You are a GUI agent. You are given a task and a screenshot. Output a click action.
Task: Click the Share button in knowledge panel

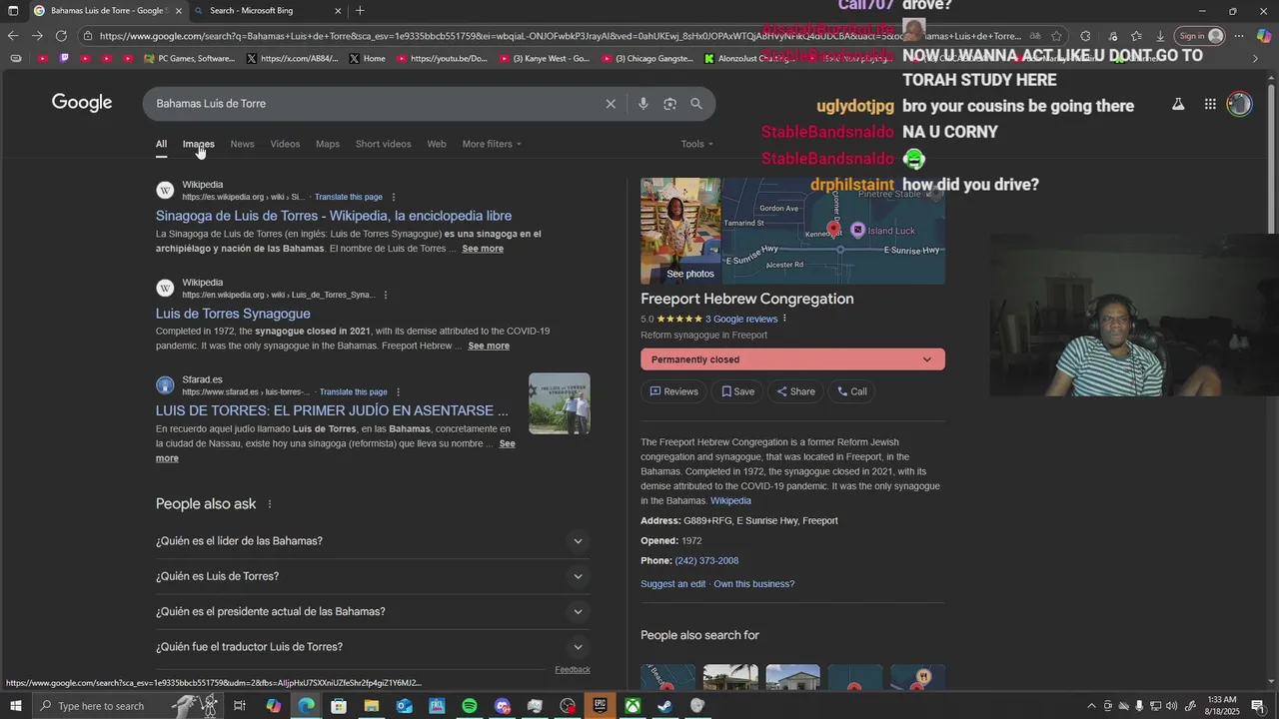coord(796,391)
